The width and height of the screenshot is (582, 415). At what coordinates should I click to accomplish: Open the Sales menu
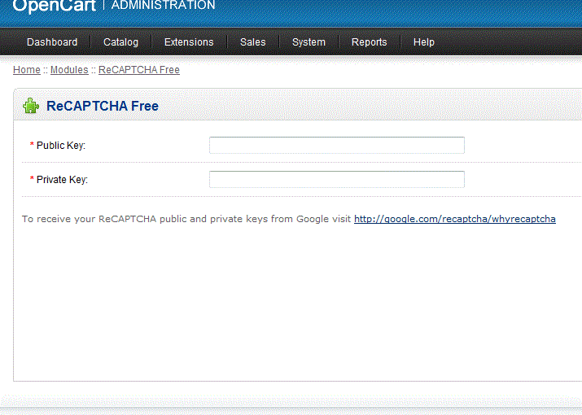[x=252, y=42]
